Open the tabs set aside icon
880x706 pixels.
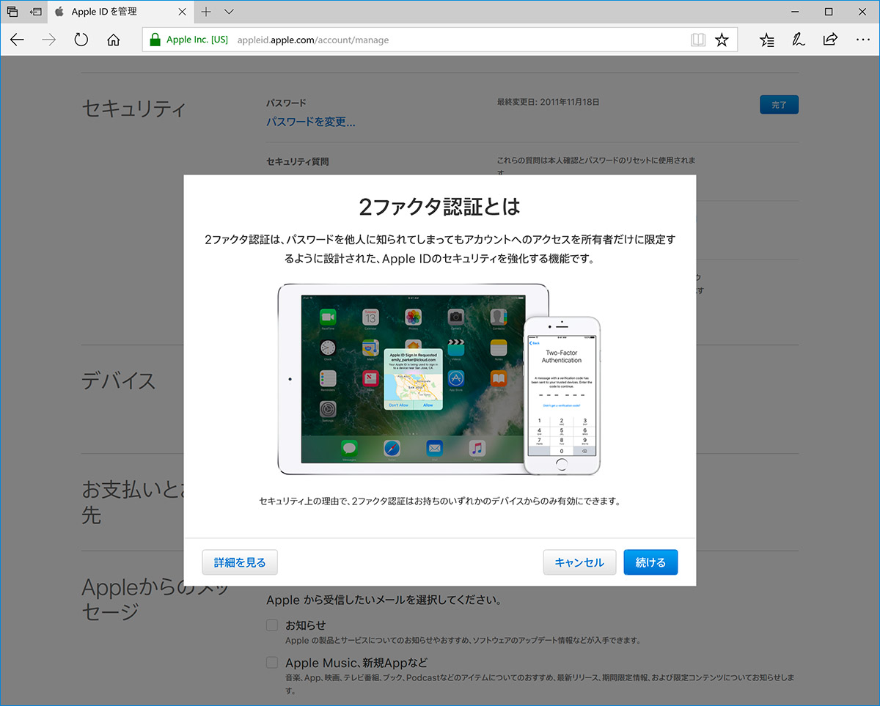pyautogui.click(x=12, y=12)
